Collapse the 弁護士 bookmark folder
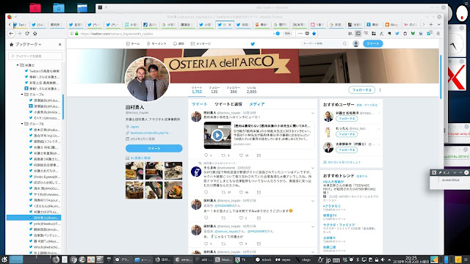Screen dimensions: 470x264 pos(18,65)
